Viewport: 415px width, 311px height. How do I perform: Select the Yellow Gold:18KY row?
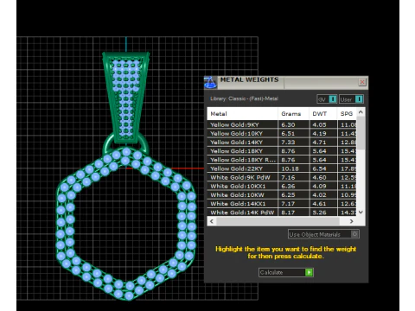(x=282, y=151)
